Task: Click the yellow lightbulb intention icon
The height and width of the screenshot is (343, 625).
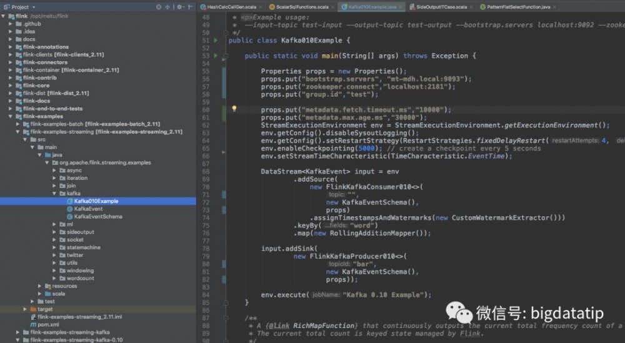Action: pos(234,109)
